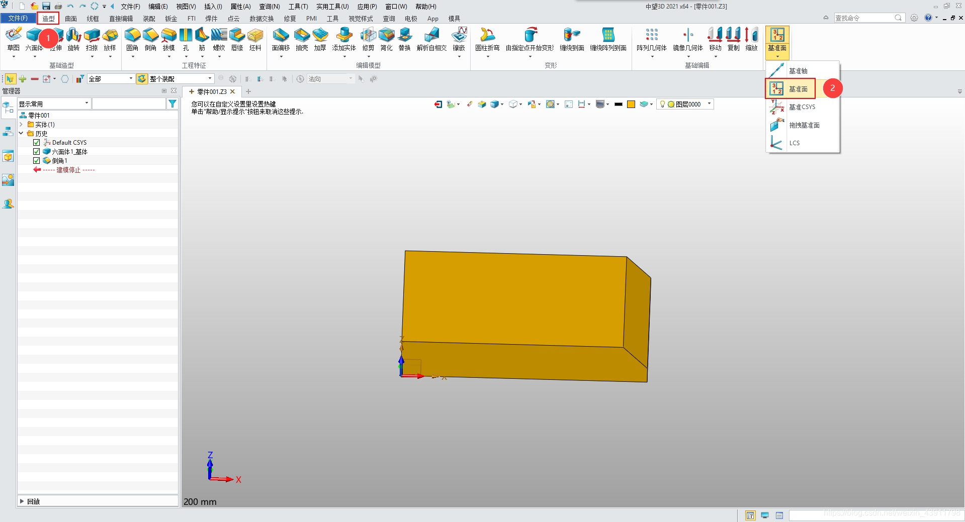Click the 坯料 stock tool
The height and width of the screenshot is (522, 965).
tap(255, 40)
